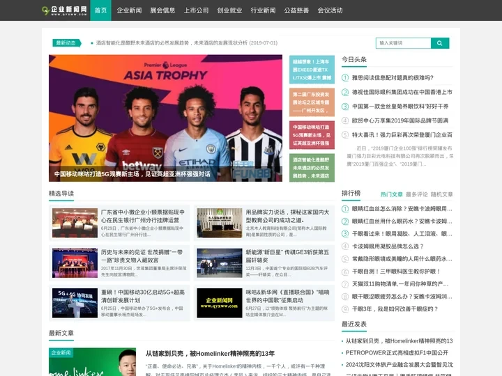502x376 pixels.
Task: Open ranking item 眼睛红血丝怎么消除？
Action: pyautogui.click(x=402, y=209)
